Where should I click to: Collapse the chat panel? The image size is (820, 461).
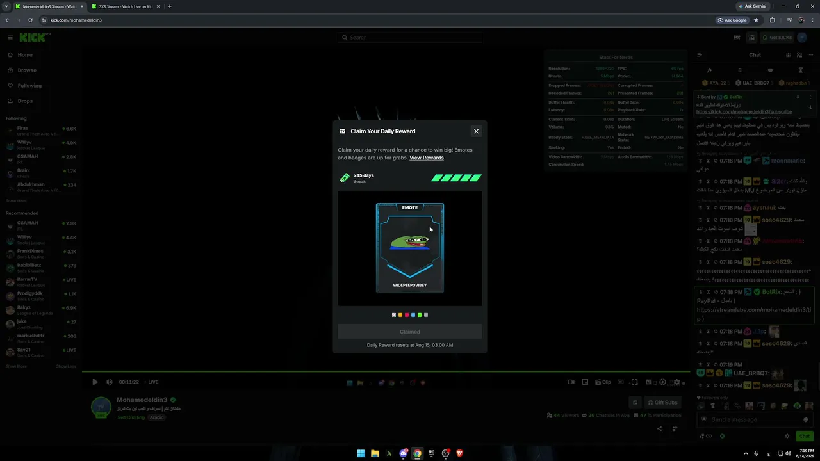pos(701,55)
